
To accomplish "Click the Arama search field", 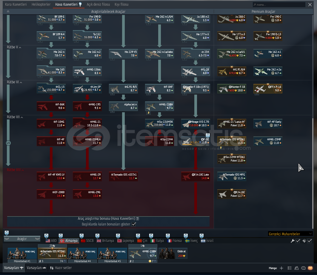I will 279,4.
